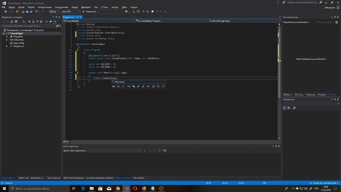Toggle the last snippet IntelliSense filter icon
The width and height of the screenshot is (341, 192).
pyautogui.click(x=164, y=86)
